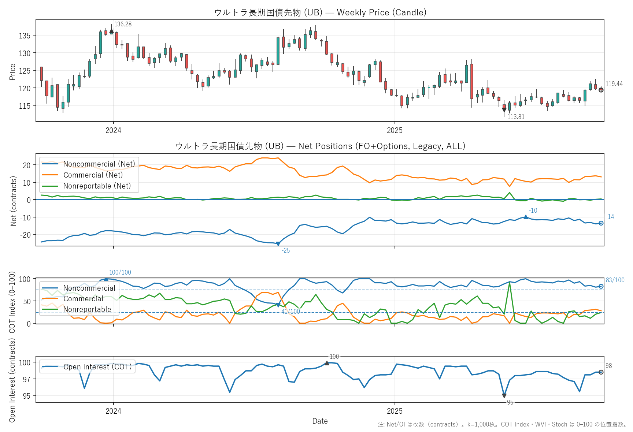Click the COT index end circle at 83/100

[x=601, y=286]
